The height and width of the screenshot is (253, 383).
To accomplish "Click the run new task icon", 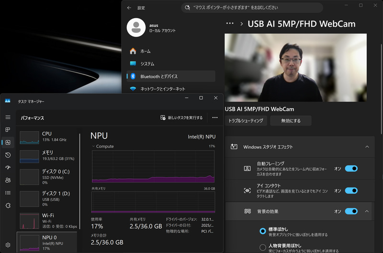I will coord(163,117).
